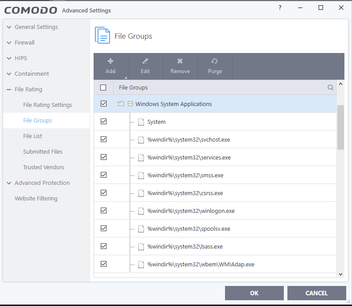The image size is (352, 306).
Task: Click the file icon beside winlogon.exe
Action: point(141,211)
